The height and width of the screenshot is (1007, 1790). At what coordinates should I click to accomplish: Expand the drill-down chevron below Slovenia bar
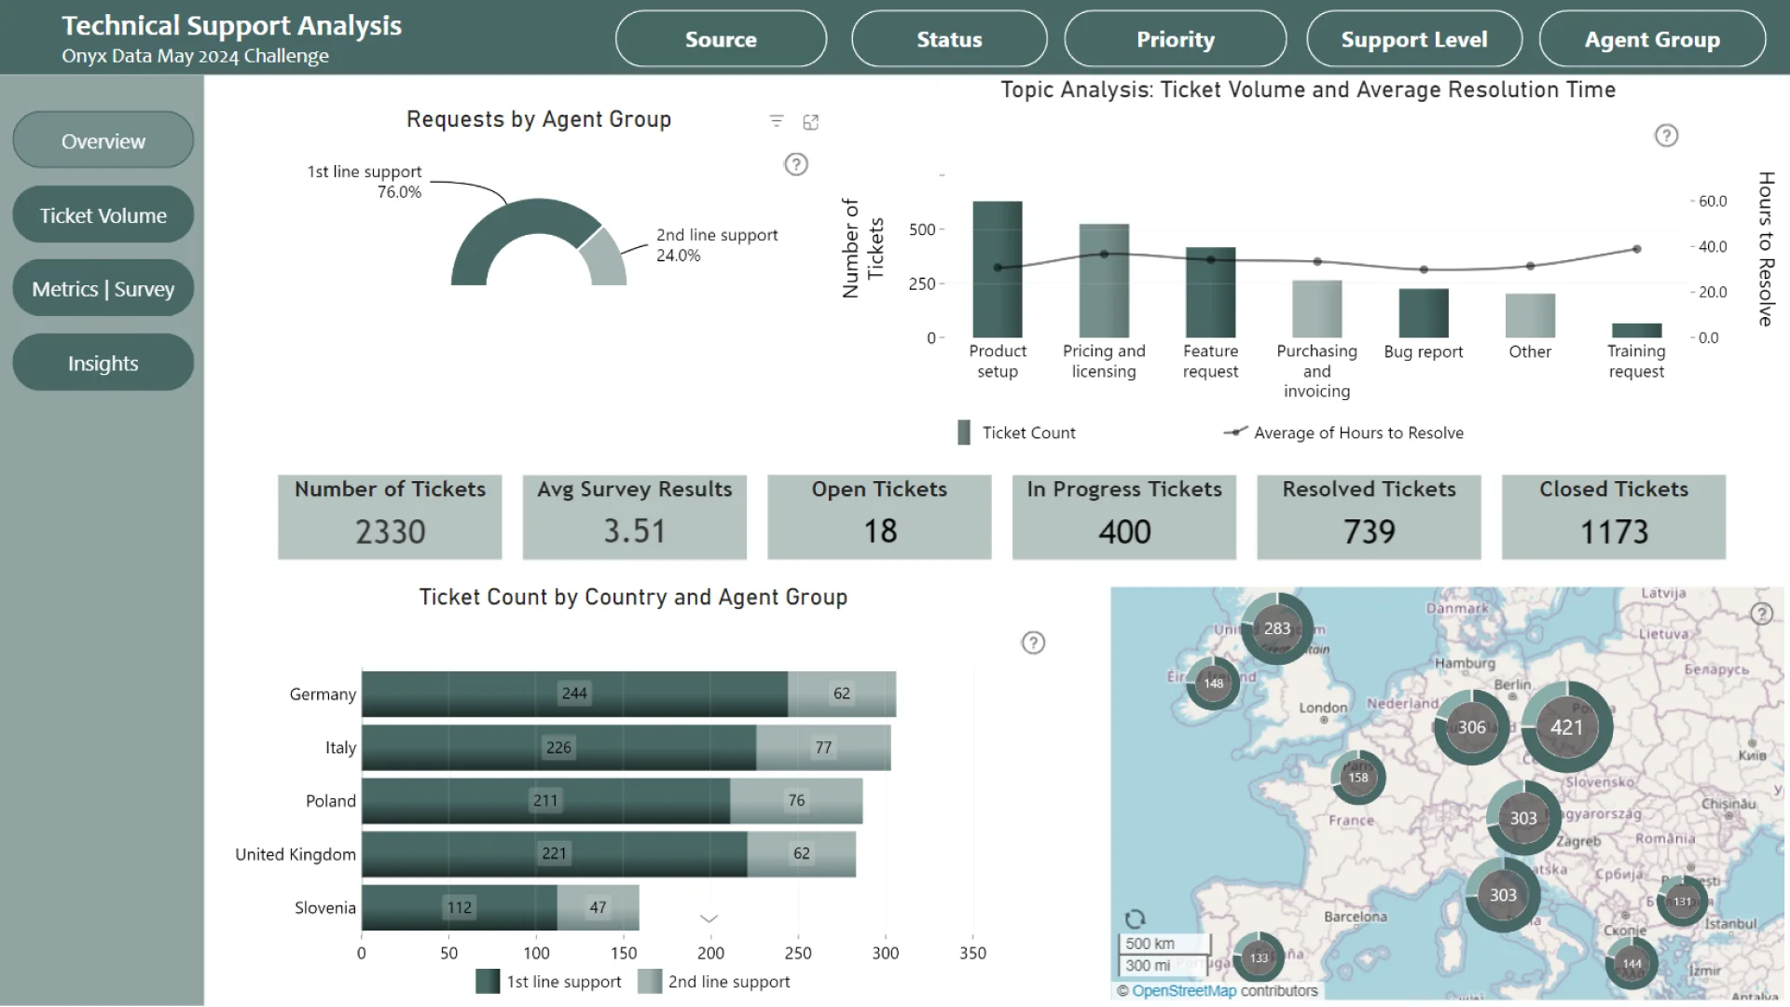[x=709, y=918]
